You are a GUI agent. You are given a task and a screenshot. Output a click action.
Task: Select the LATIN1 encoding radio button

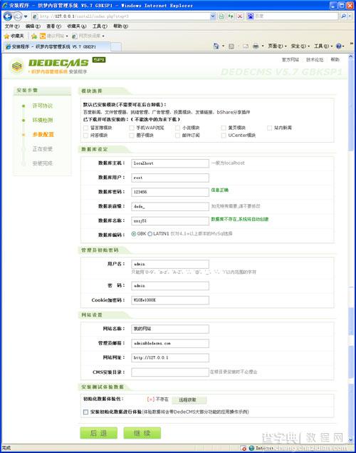(150, 234)
